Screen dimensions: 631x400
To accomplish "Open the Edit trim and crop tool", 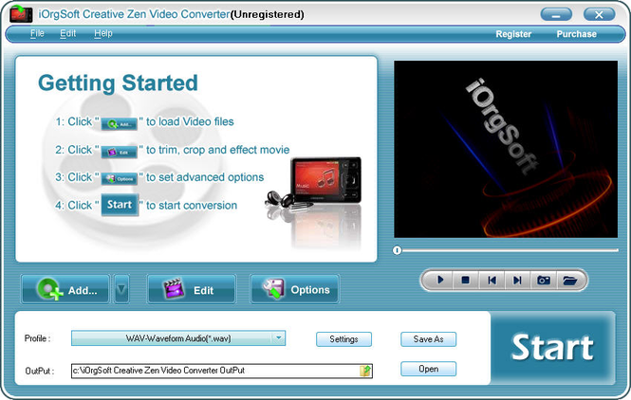I will coord(192,289).
